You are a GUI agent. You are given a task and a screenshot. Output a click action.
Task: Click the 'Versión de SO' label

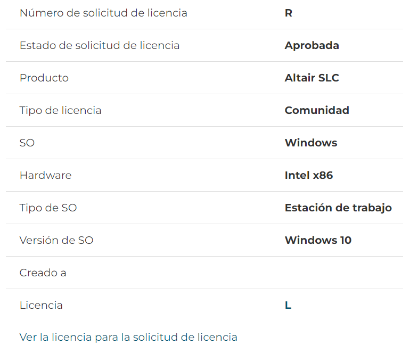tap(56, 240)
